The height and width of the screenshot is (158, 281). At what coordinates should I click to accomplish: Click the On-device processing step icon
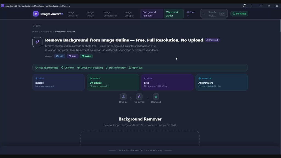click(139, 97)
